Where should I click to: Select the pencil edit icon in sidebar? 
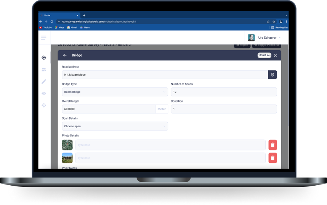click(x=44, y=82)
